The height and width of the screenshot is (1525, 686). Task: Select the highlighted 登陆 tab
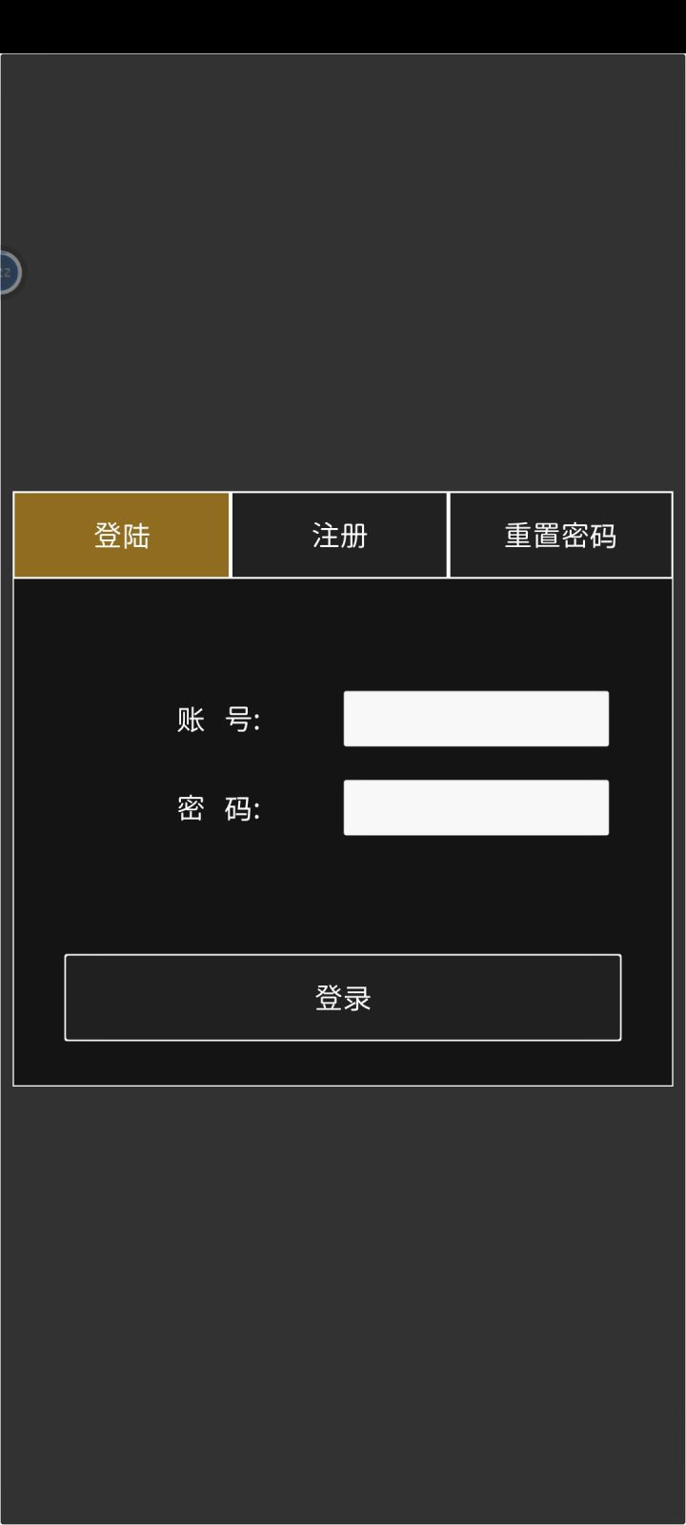pos(122,535)
